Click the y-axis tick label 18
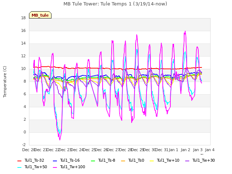232x174 pixels. (x=23, y=18)
